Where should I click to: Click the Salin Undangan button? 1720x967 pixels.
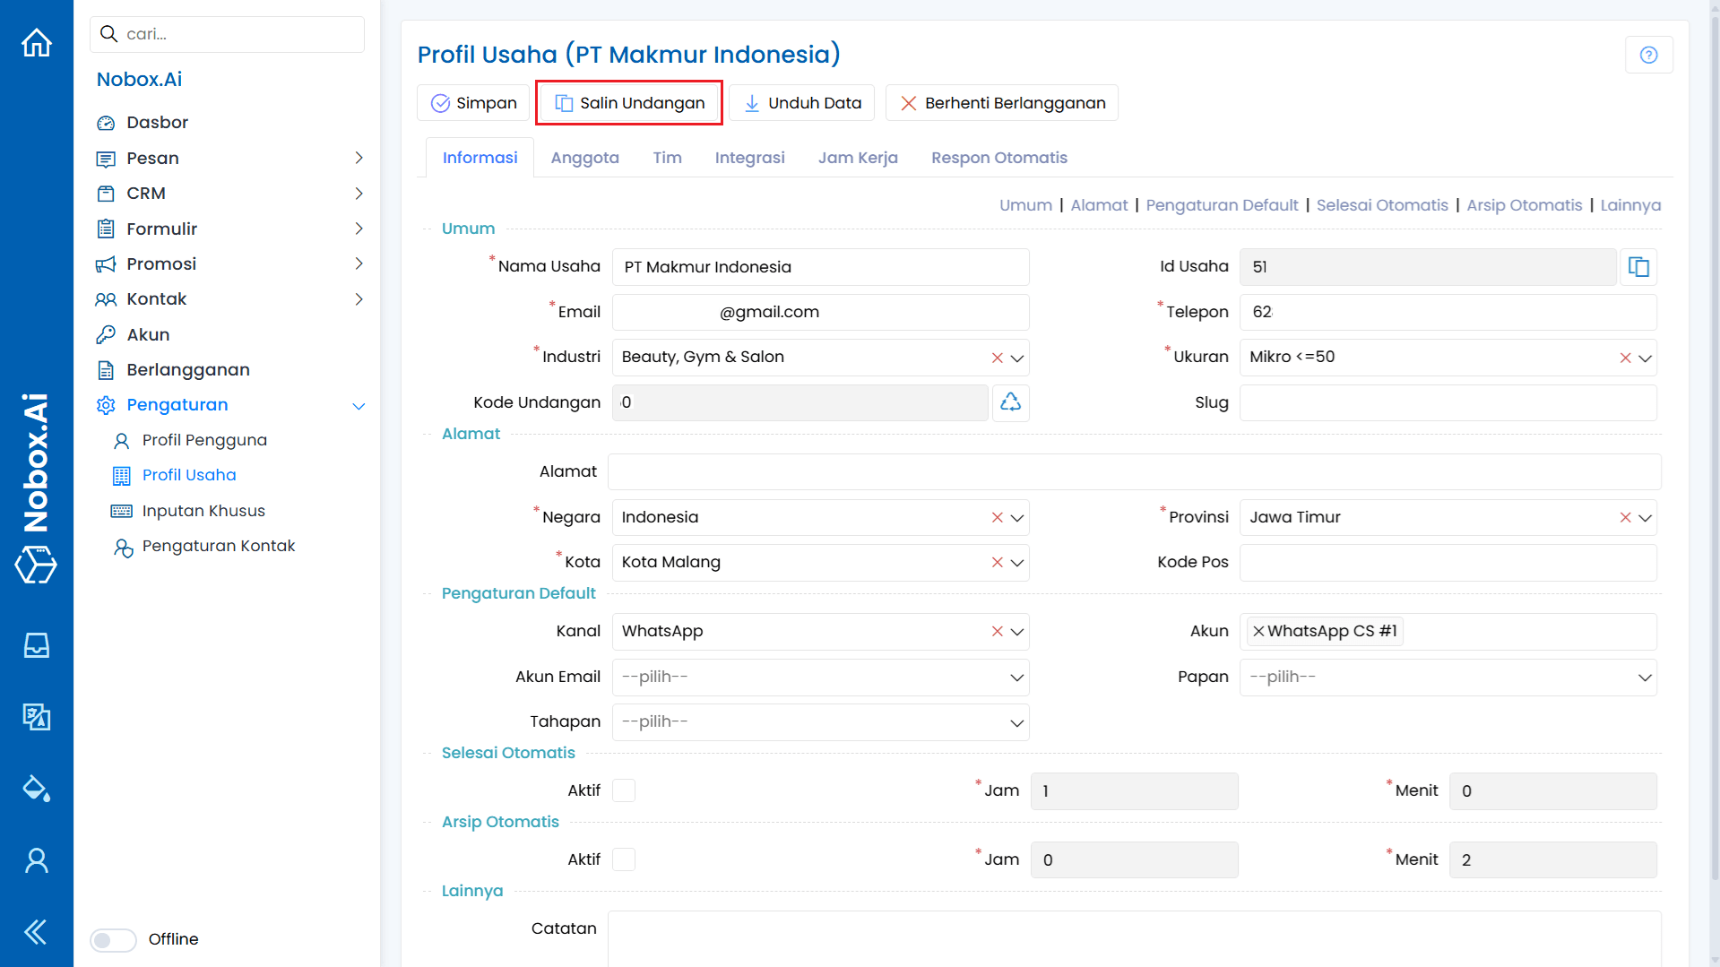(x=628, y=102)
